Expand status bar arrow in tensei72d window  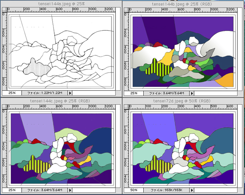click(x=193, y=190)
